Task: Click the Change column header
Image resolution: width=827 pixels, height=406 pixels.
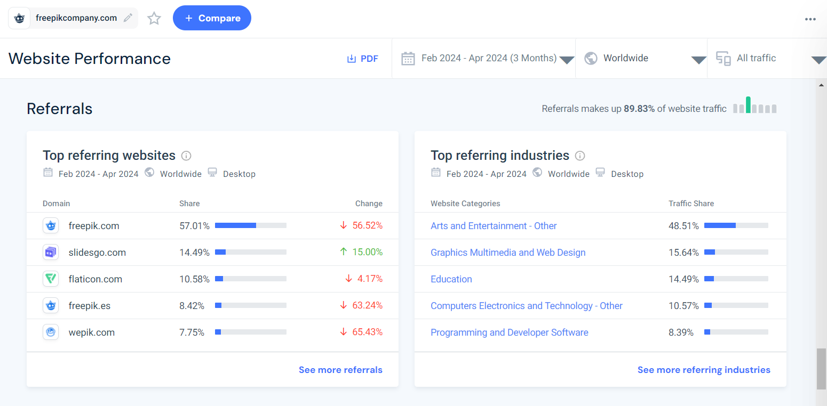Action: 369,204
